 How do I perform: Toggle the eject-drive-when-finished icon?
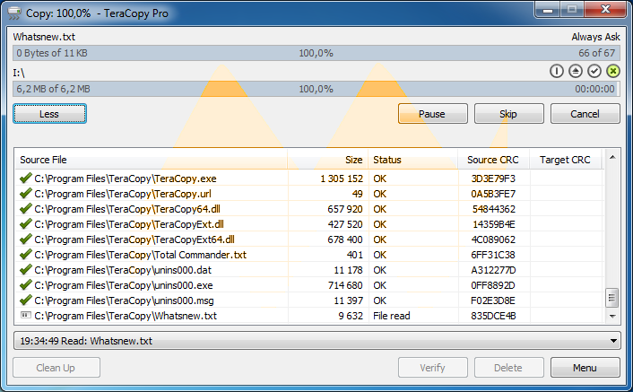(x=576, y=72)
